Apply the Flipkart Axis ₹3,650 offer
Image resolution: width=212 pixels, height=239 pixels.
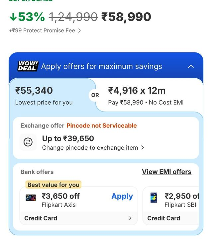coord(122,196)
